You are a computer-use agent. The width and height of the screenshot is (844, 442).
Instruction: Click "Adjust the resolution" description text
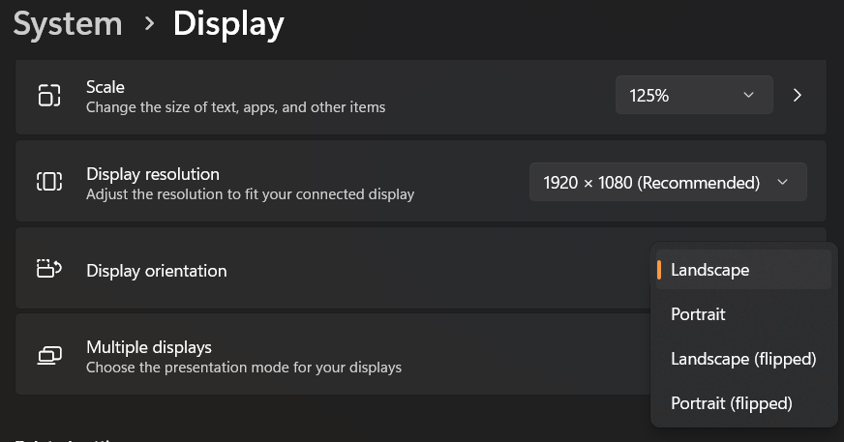[250, 194]
